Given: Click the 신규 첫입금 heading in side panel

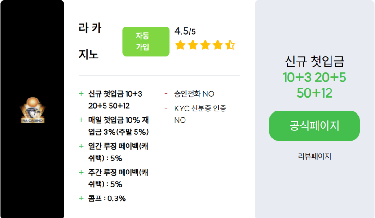Looking at the screenshot, I should pos(314,62).
